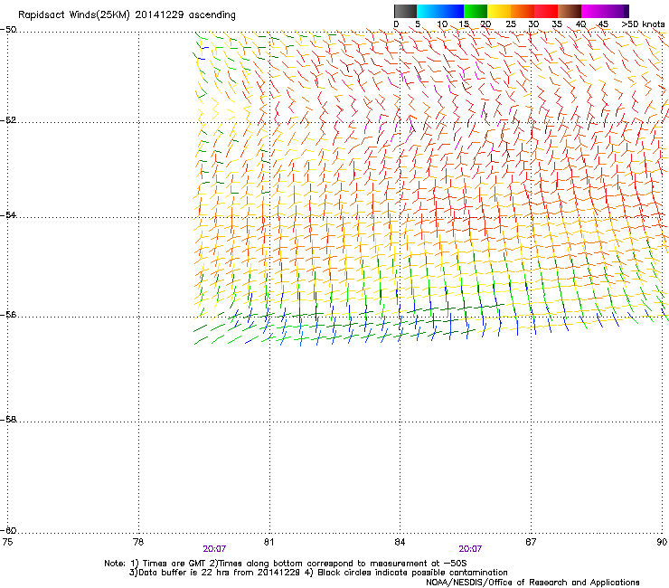Click the -58 latitude axis label
This screenshot has height=588, width=669.
click(x=8, y=420)
